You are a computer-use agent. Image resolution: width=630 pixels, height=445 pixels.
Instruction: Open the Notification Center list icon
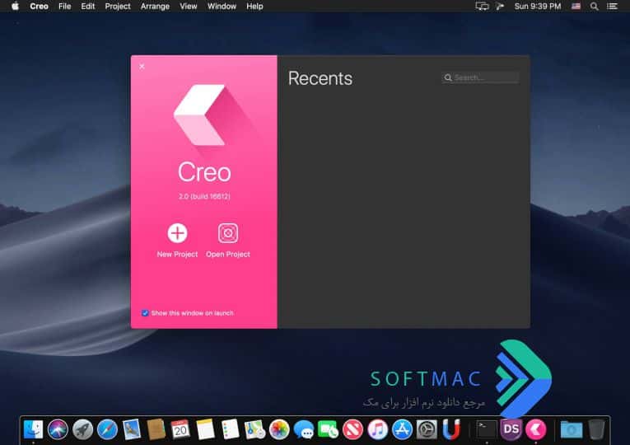[612, 6]
